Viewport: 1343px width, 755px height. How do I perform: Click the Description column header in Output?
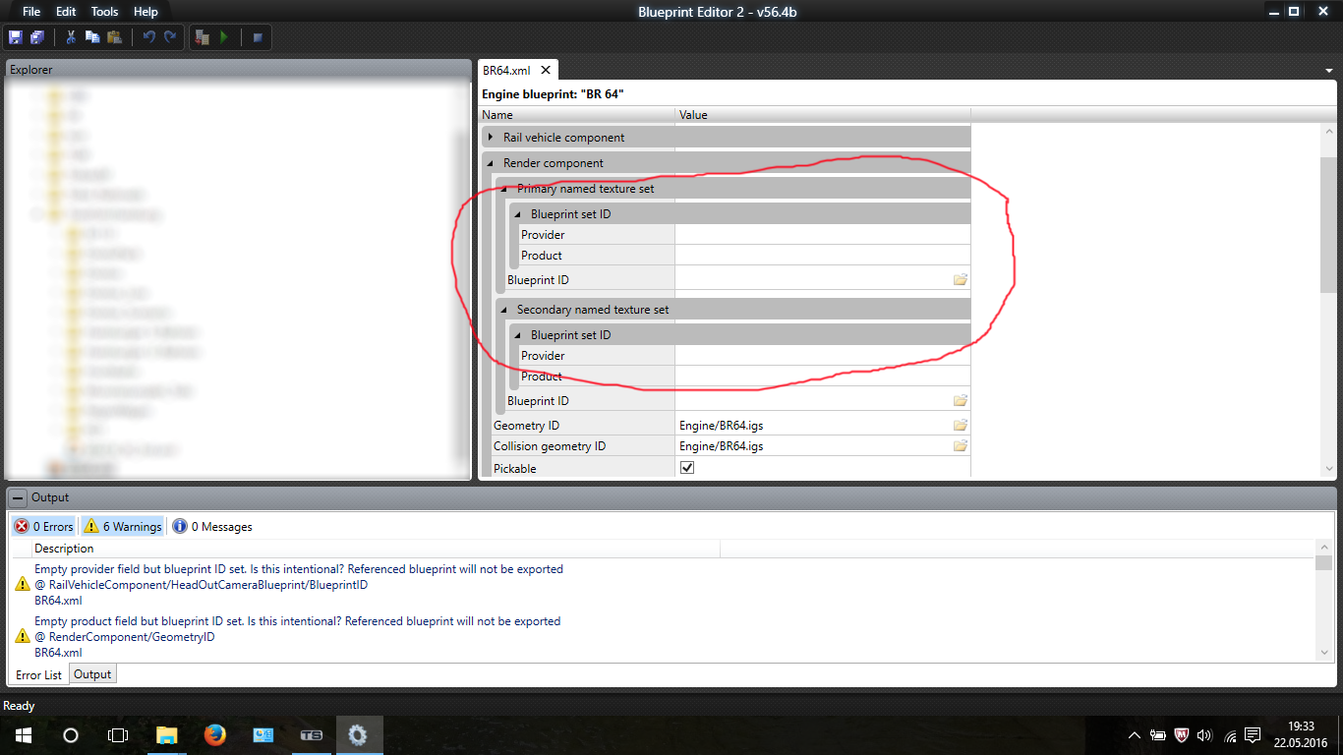(377, 549)
